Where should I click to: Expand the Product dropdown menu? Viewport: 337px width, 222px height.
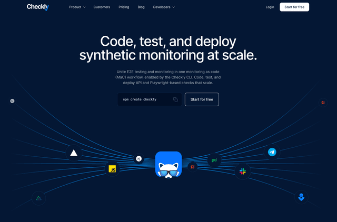[x=77, y=7]
